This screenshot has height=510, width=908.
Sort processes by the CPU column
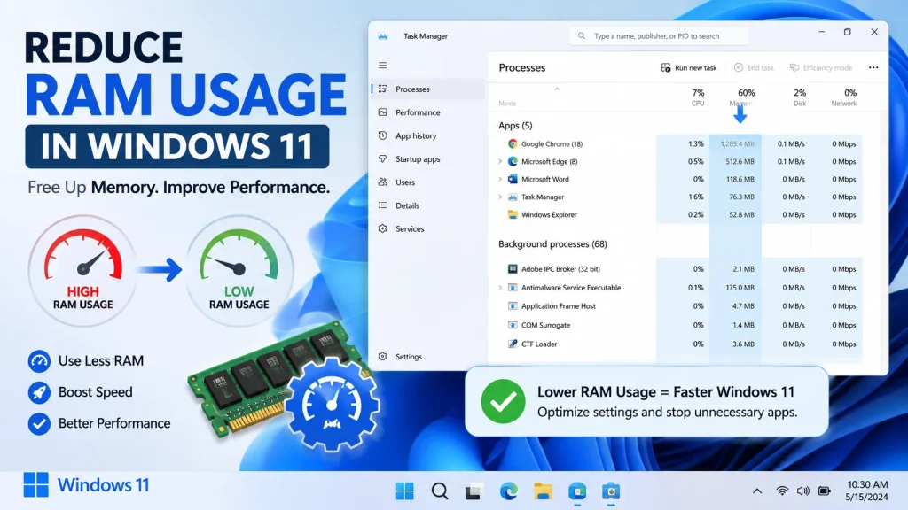tap(698, 97)
